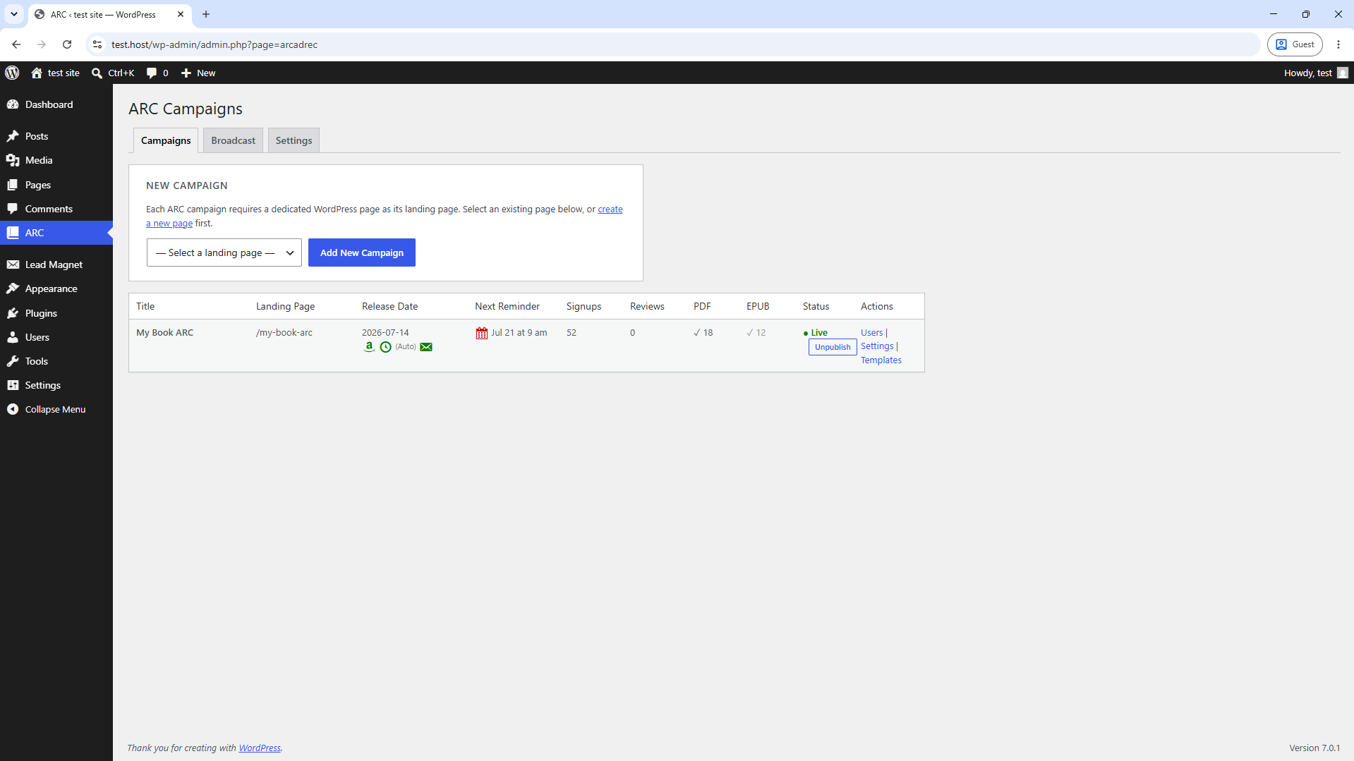Switch to the Broadcast tab
The image size is (1354, 761).
(233, 140)
